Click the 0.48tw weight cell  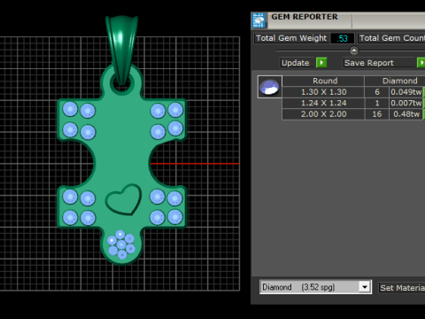pos(406,114)
